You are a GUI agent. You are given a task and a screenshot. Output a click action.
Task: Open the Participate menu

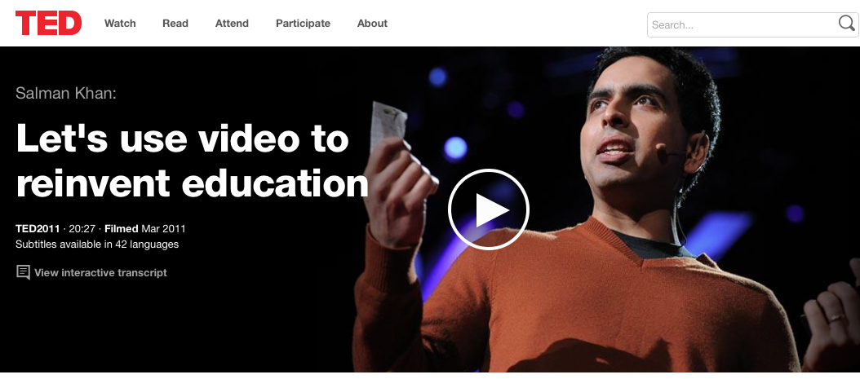coord(304,24)
